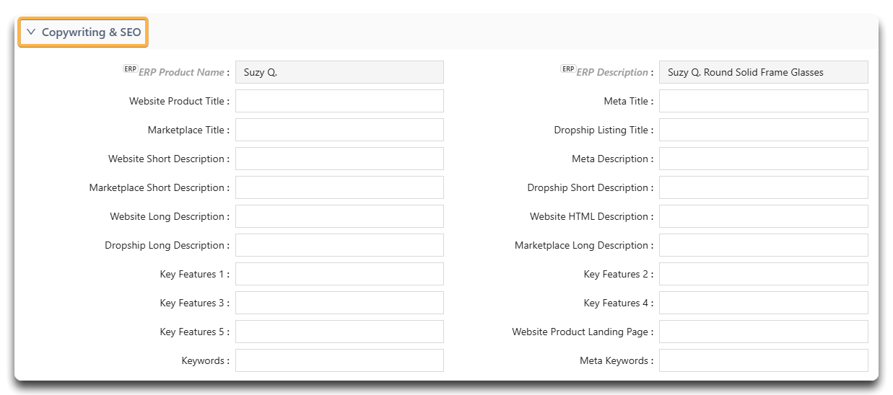Select the Dropship Long Description box
893x395 pixels.
[339, 245]
